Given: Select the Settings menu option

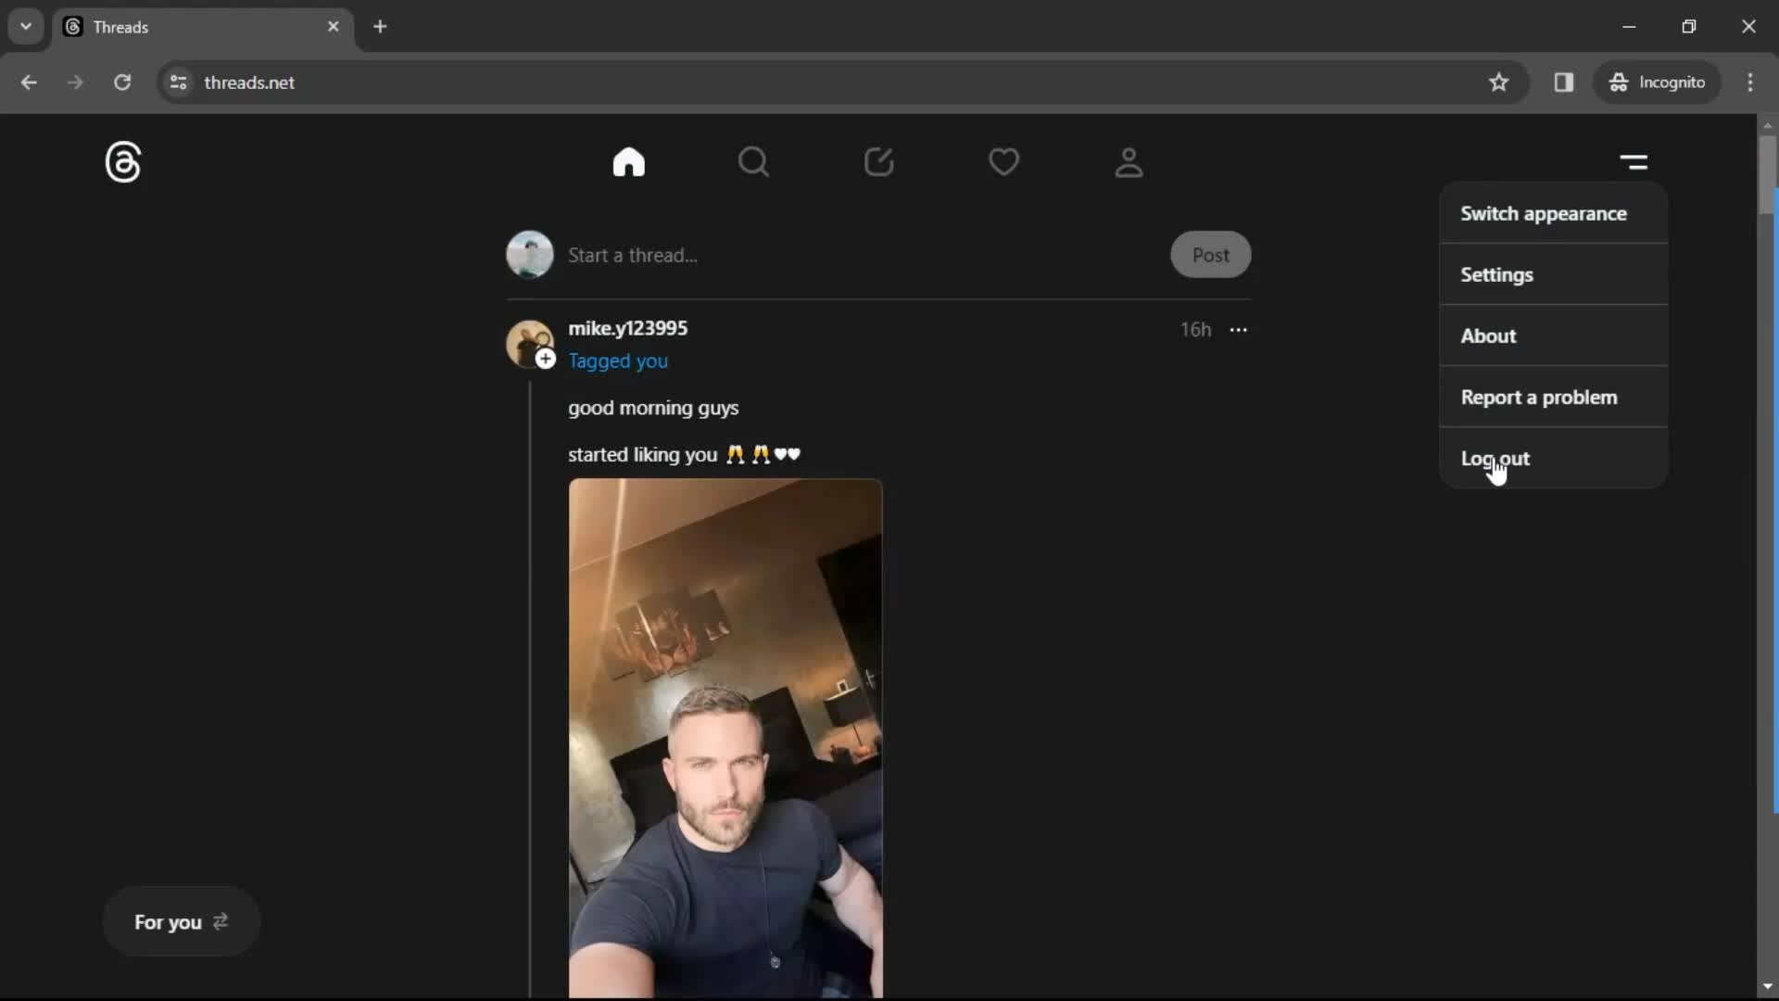Looking at the screenshot, I should tap(1496, 273).
